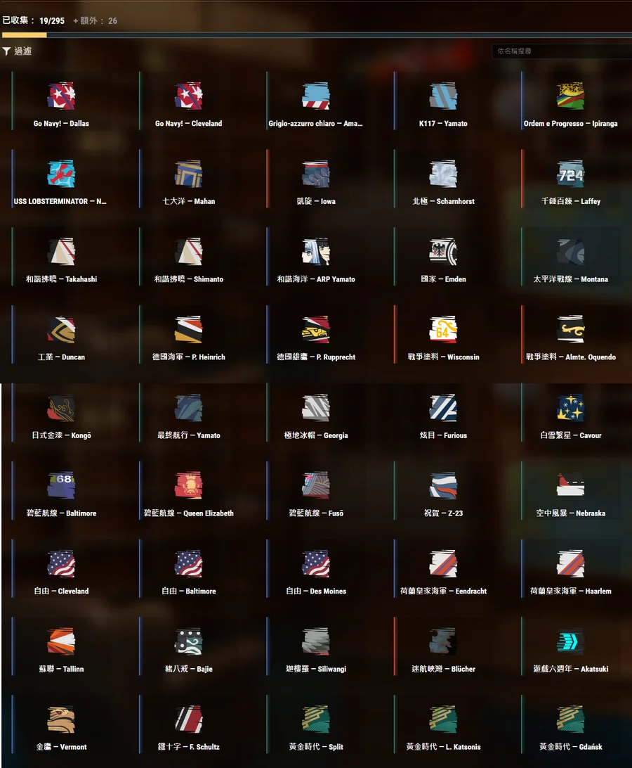Click the collection progress bar
The width and height of the screenshot is (632, 768).
tap(316, 34)
